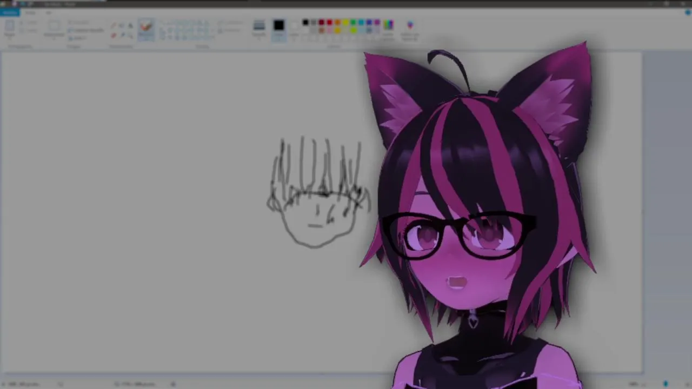The width and height of the screenshot is (692, 389).
Task: Pick the purple palette swatch
Action: (377, 22)
